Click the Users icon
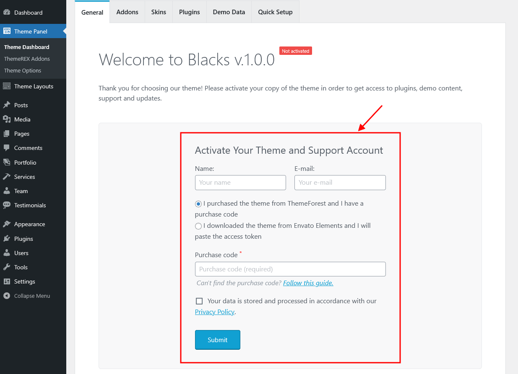The width and height of the screenshot is (518, 374). 7,253
